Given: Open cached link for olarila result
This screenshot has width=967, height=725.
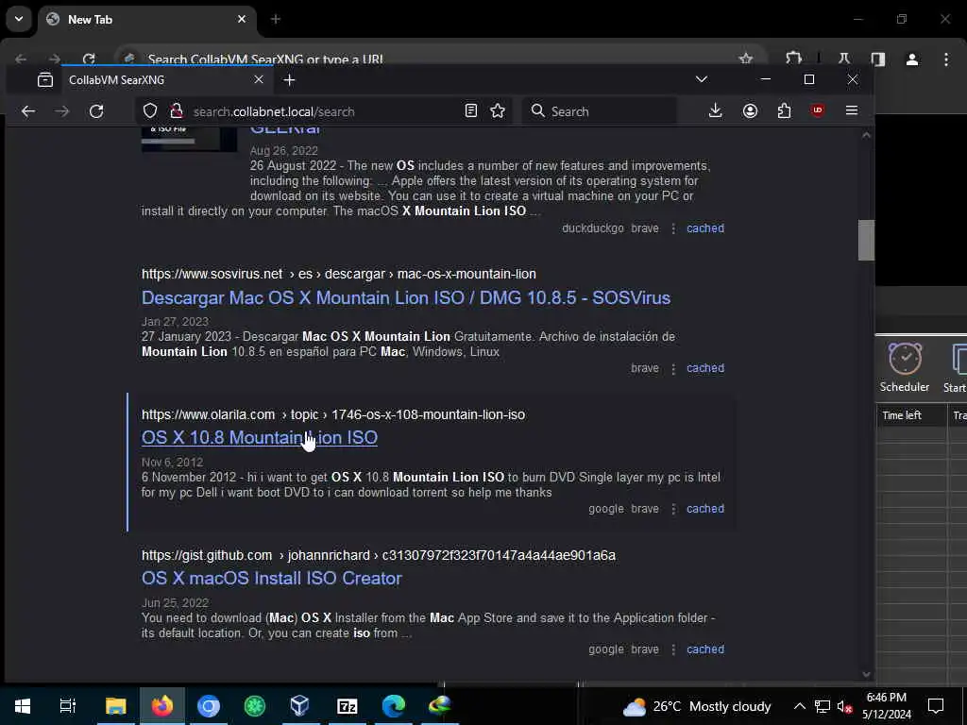Looking at the screenshot, I should pos(704,509).
